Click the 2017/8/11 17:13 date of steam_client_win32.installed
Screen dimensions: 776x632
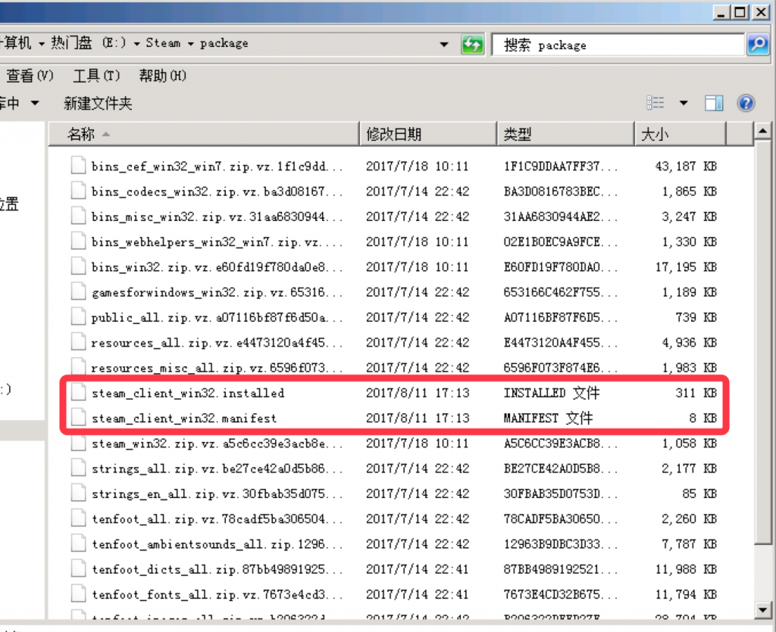point(418,393)
